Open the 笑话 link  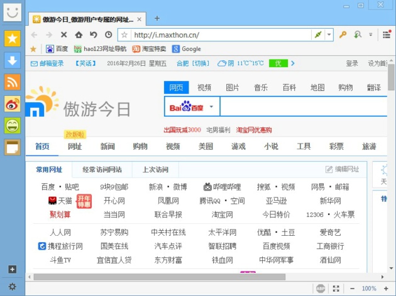(86, 63)
